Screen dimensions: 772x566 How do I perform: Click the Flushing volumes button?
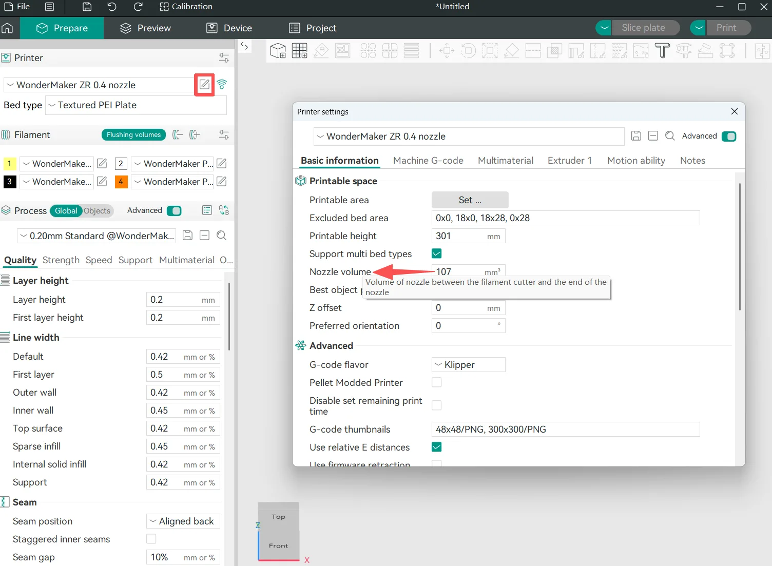134,135
